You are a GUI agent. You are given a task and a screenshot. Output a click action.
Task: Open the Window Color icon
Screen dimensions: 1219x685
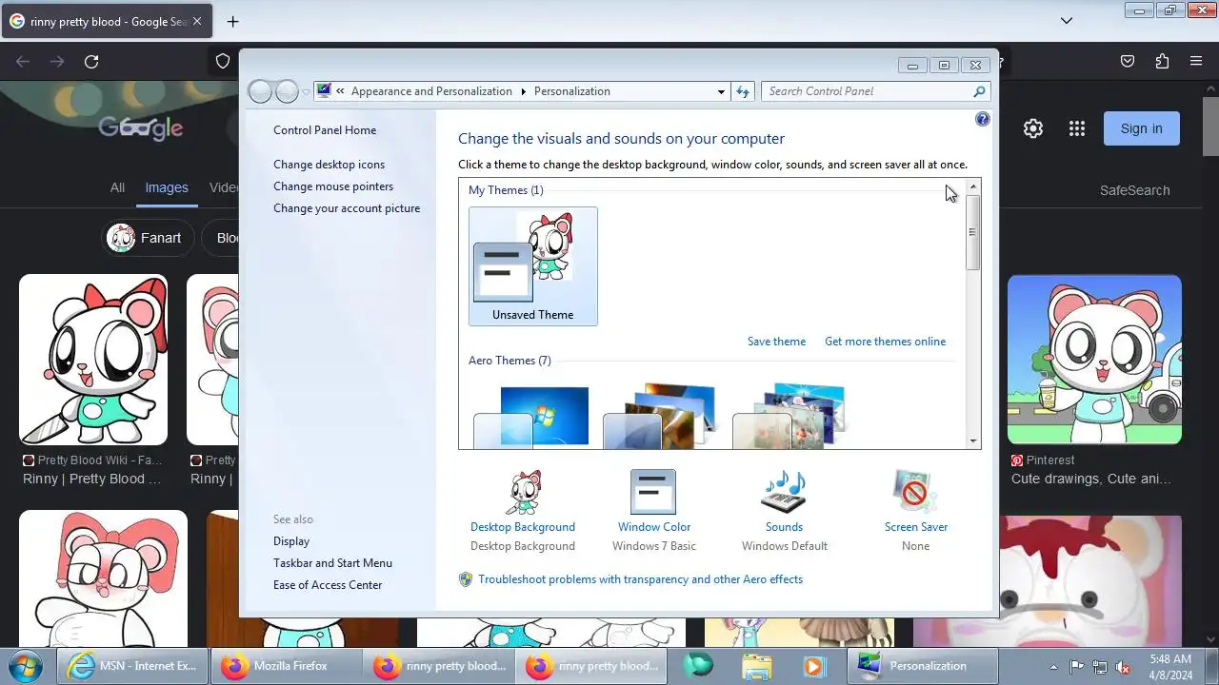coord(653,494)
